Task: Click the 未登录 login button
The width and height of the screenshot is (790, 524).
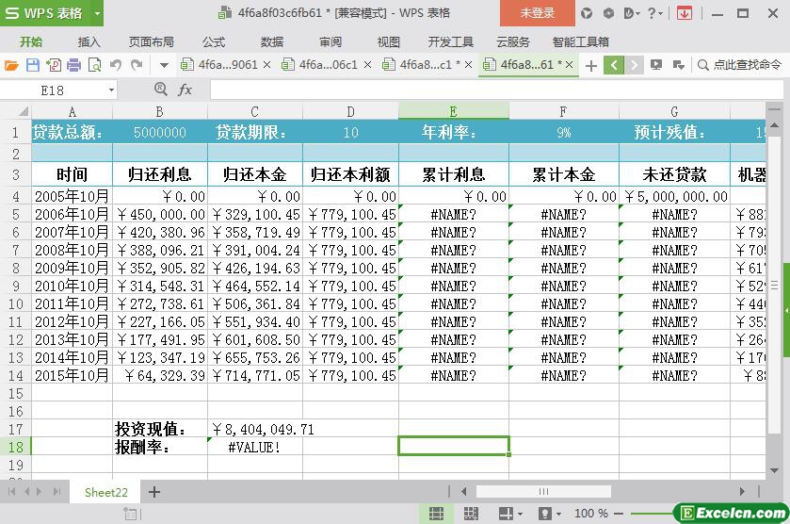Action: pos(538,13)
